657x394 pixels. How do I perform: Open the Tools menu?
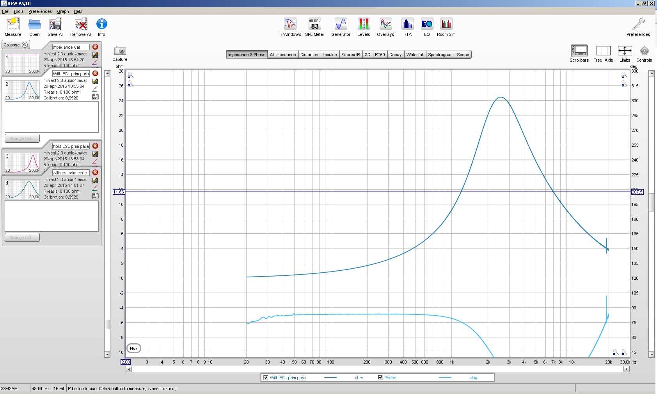coord(18,11)
